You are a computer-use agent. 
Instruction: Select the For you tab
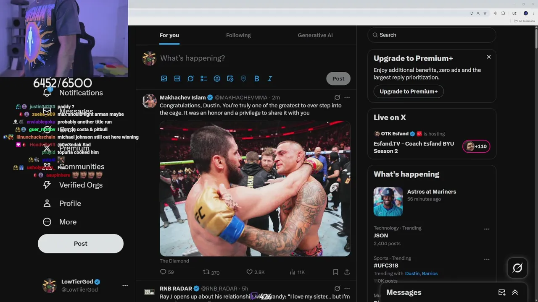pyautogui.click(x=169, y=35)
